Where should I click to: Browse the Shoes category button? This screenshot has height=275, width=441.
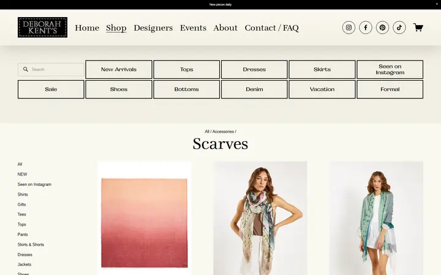[x=119, y=89]
